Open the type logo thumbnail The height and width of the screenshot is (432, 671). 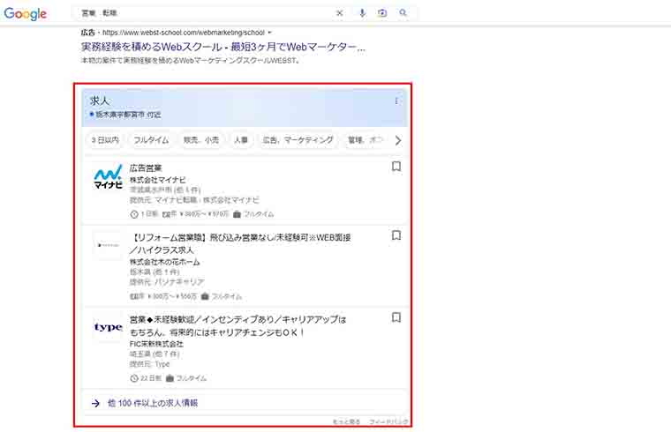(x=109, y=327)
